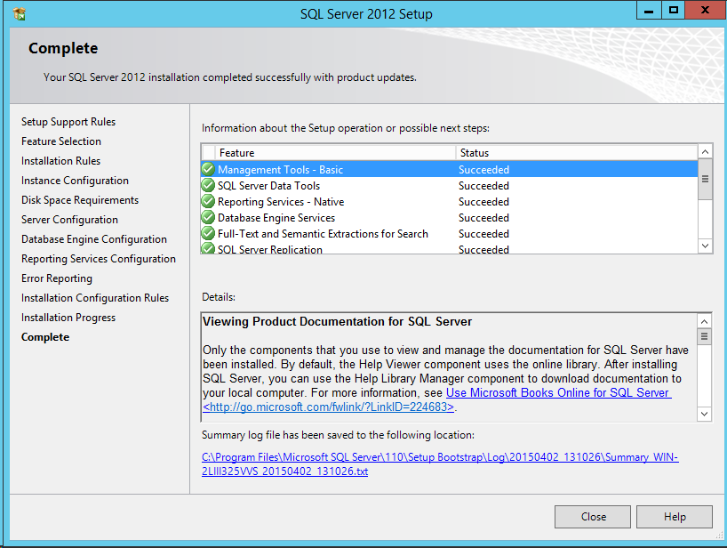Click the checkmark icon for Full-Text and Semantic Extractions

point(208,234)
